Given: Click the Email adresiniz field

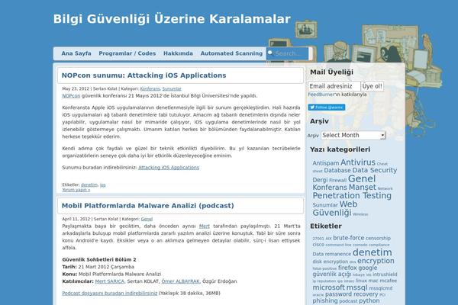Looking at the screenshot, I should pos(334,86).
